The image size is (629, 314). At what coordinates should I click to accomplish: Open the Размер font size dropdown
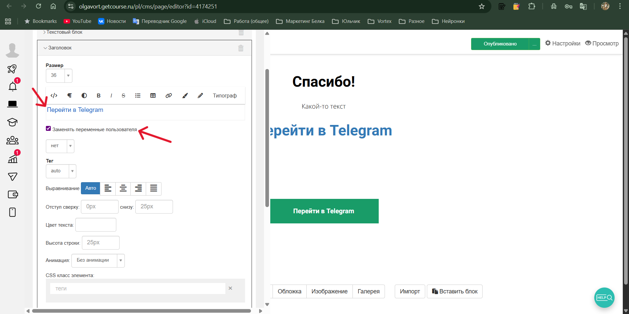click(59, 76)
